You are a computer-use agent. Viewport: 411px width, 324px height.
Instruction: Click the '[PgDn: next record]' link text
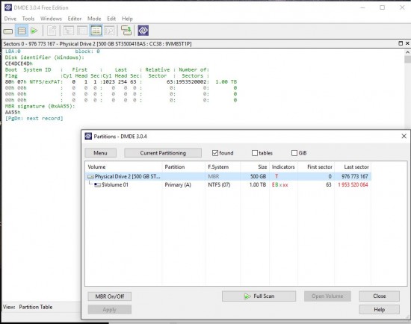[x=34, y=119]
